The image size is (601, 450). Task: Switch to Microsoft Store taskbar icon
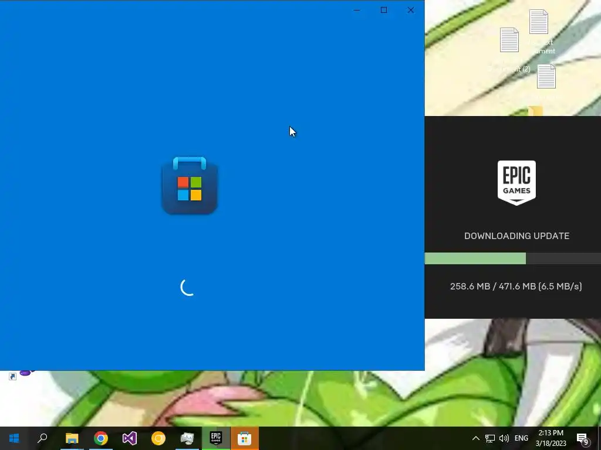(245, 438)
